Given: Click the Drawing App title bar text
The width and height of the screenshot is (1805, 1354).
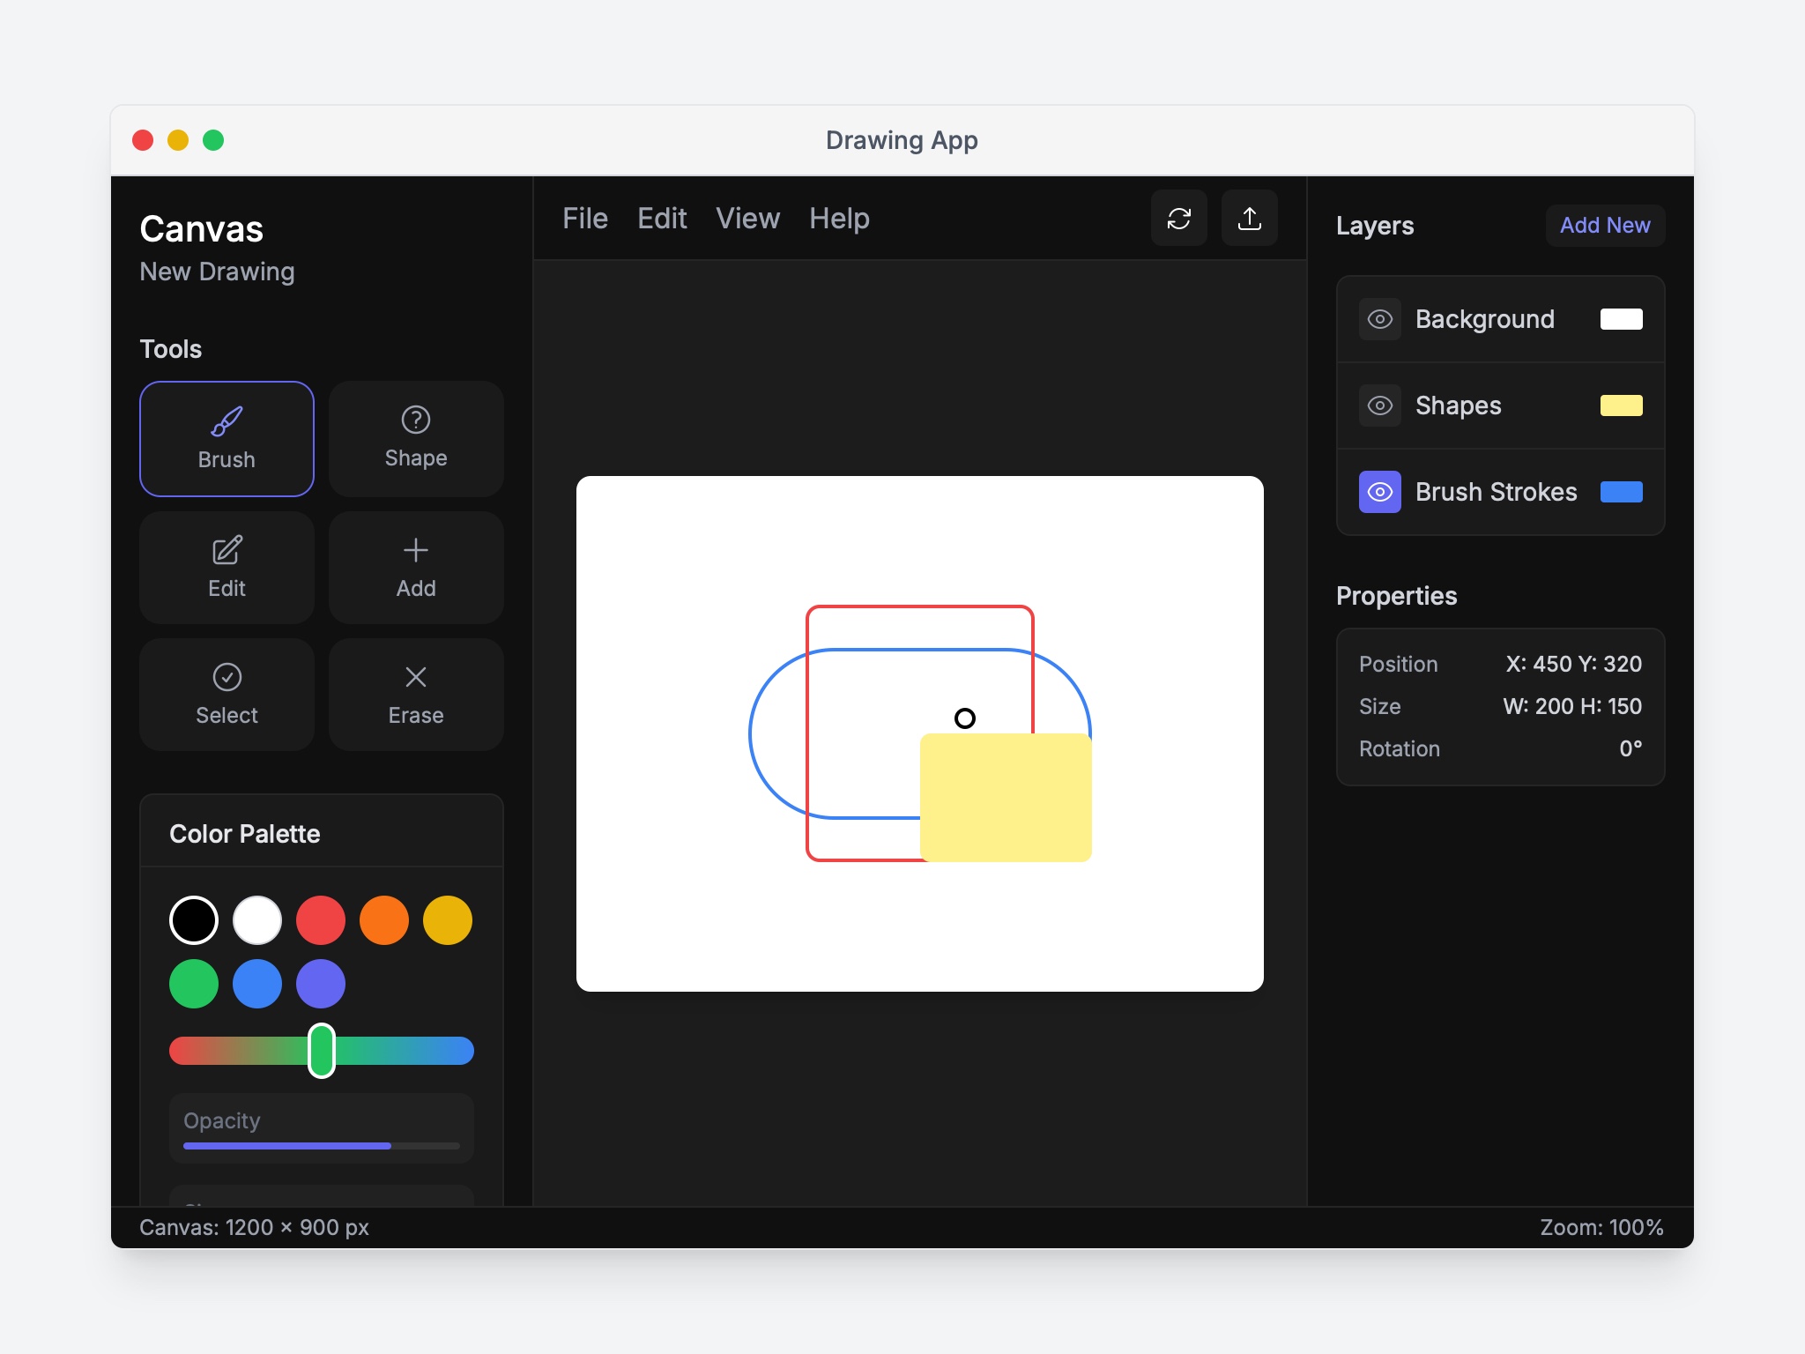Looking at the screenshot, I should pyautogui.click(x=902, y=139).
